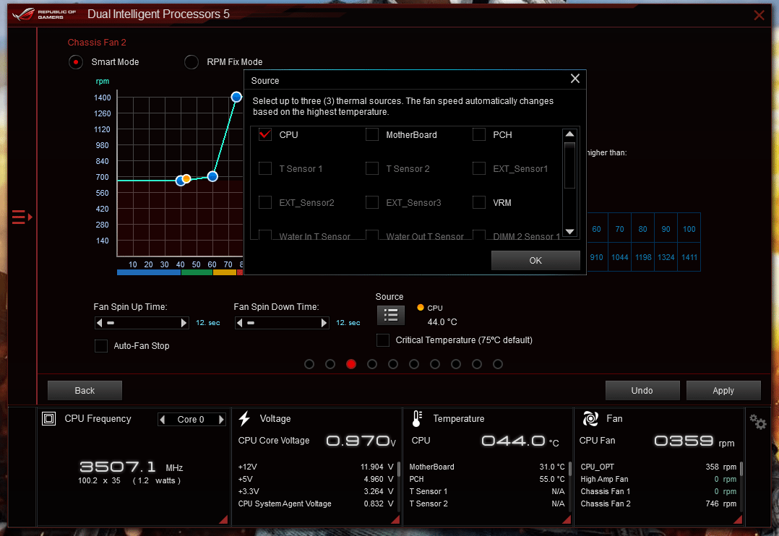Check the MotherBoard thermal source
Image resolution: width=779 pixels, height=536 pixels.
[372, 134]
